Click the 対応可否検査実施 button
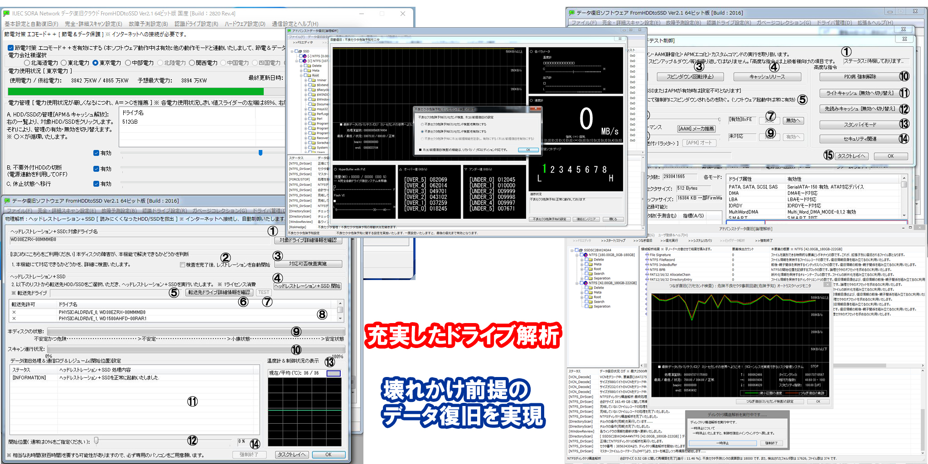Viewport: 928px width, 464px height. pyautogui.click(x=308, y=264)
